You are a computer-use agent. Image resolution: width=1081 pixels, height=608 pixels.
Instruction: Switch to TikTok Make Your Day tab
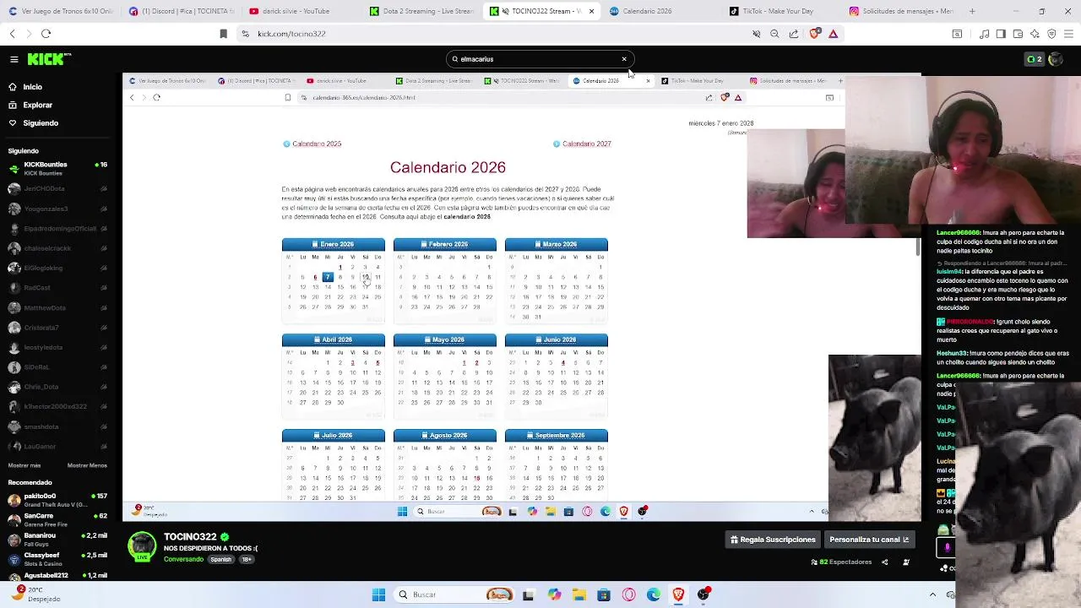pos(783,11)
